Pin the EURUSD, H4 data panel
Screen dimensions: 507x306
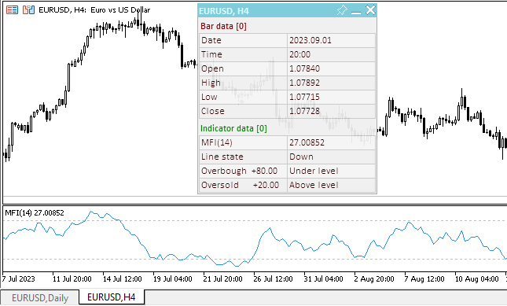[342, 10]
